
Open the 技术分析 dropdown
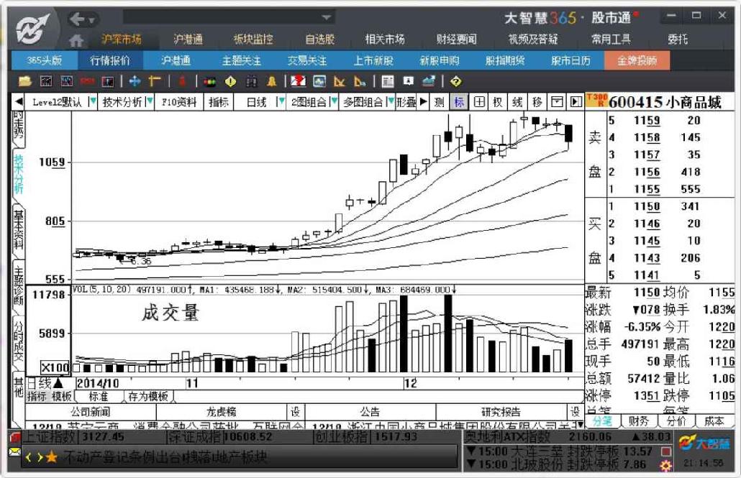point(150,101)
